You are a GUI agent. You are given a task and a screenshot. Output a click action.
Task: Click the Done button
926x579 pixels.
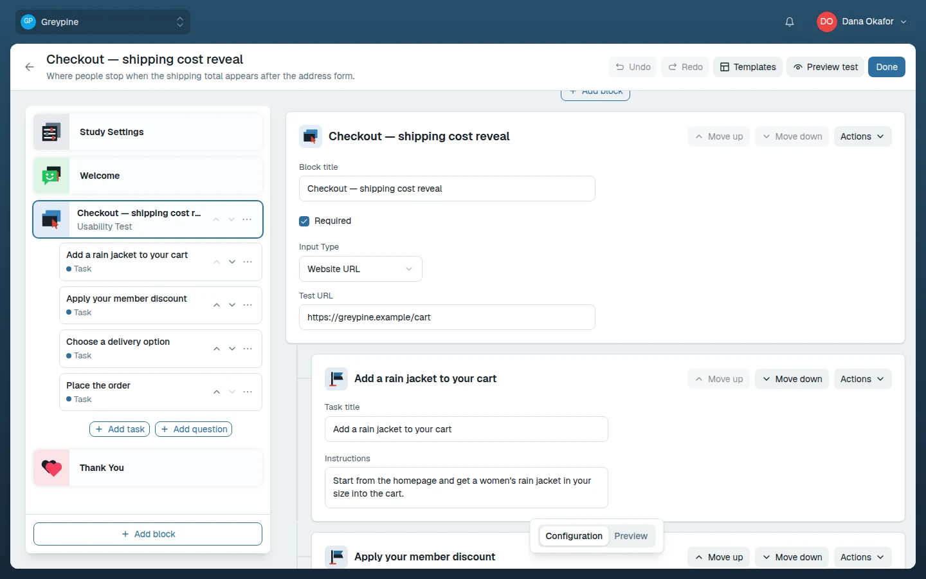(887, 67)
